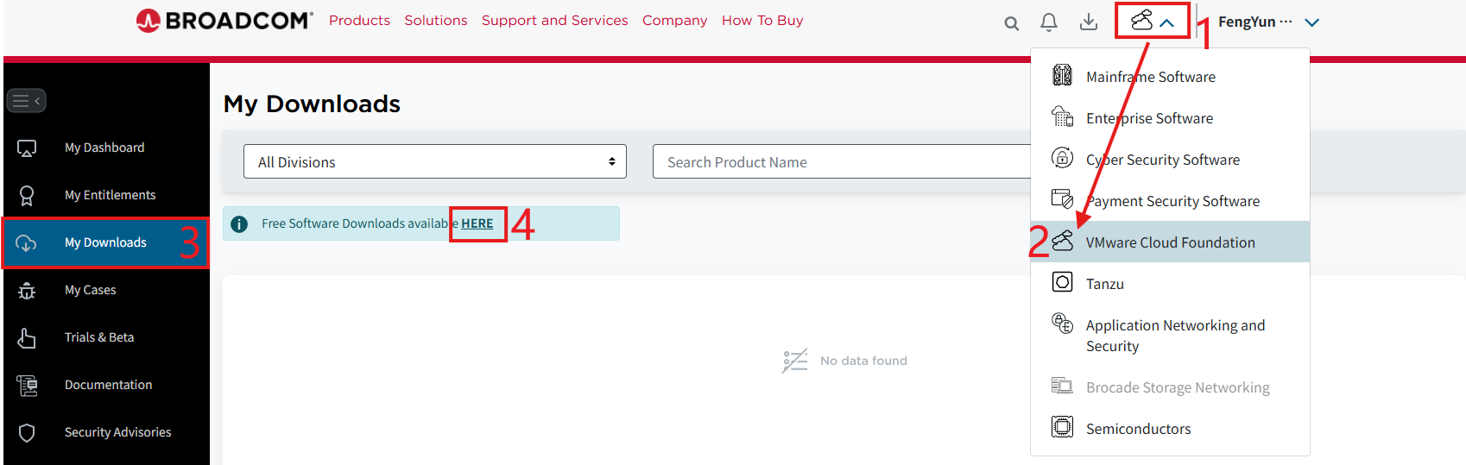The width and height of the screenshot is (1466, 465).
Task: Click the Security Advisories shield icon
Action: [x=27, y=433]
